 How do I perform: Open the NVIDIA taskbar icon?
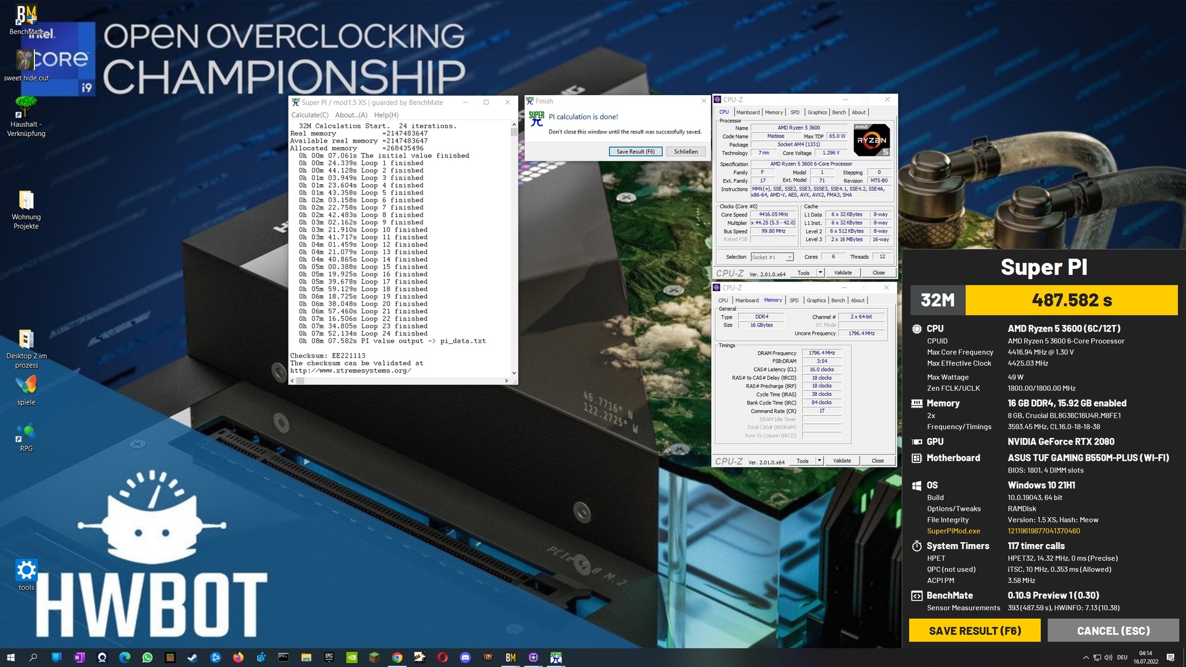[351, 658]
